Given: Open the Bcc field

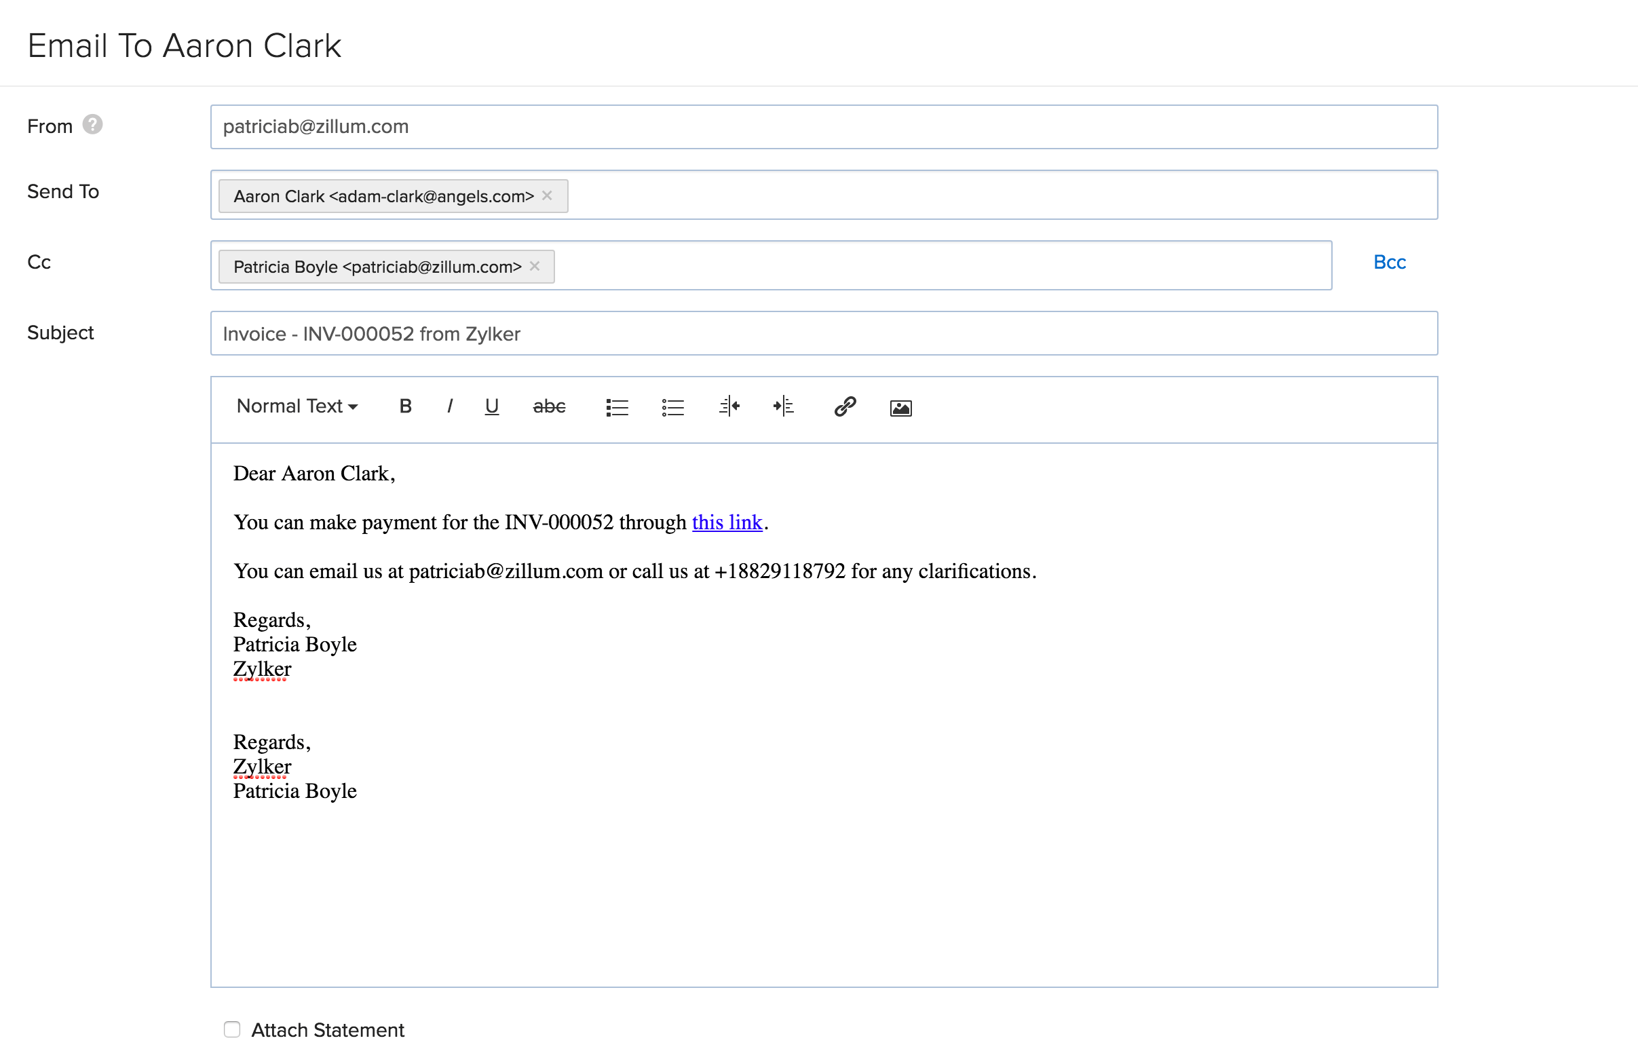Looking at the screenshot, I should [x=1388, y=263].
